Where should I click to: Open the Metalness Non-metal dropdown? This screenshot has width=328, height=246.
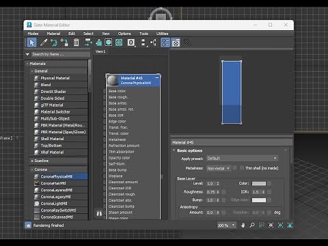pyautogui.click(x=219, y=168)
